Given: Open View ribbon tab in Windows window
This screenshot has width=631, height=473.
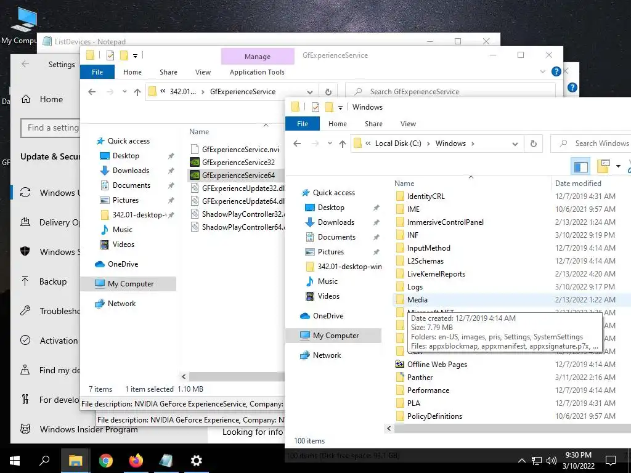Looking at the screenshot, I should tap(408, 124).
